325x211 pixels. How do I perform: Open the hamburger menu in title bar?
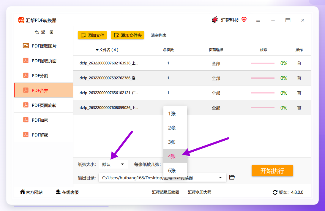point(258,20)
